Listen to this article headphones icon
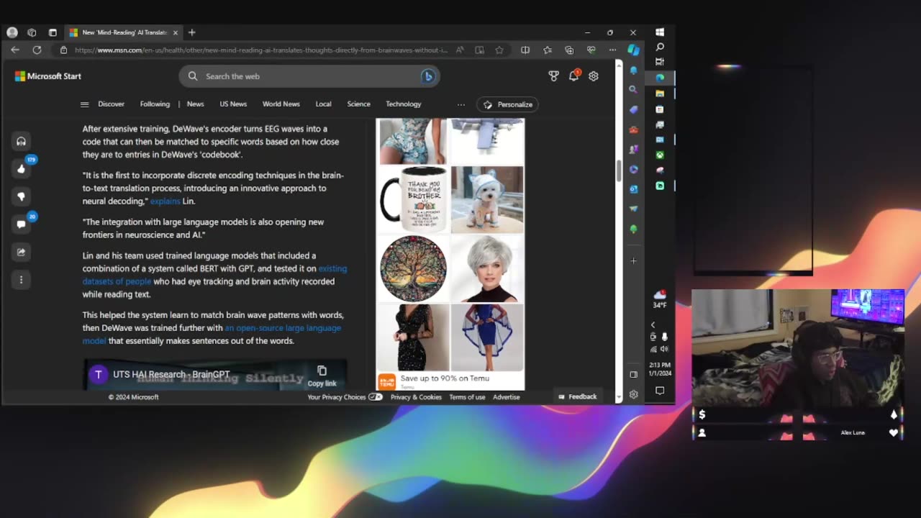 (x=21, y=141)
